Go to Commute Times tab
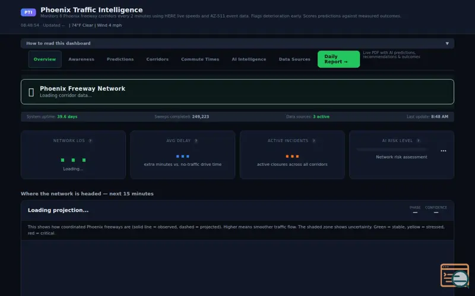This screenshot has width=475, height=296. click(200, 59)
